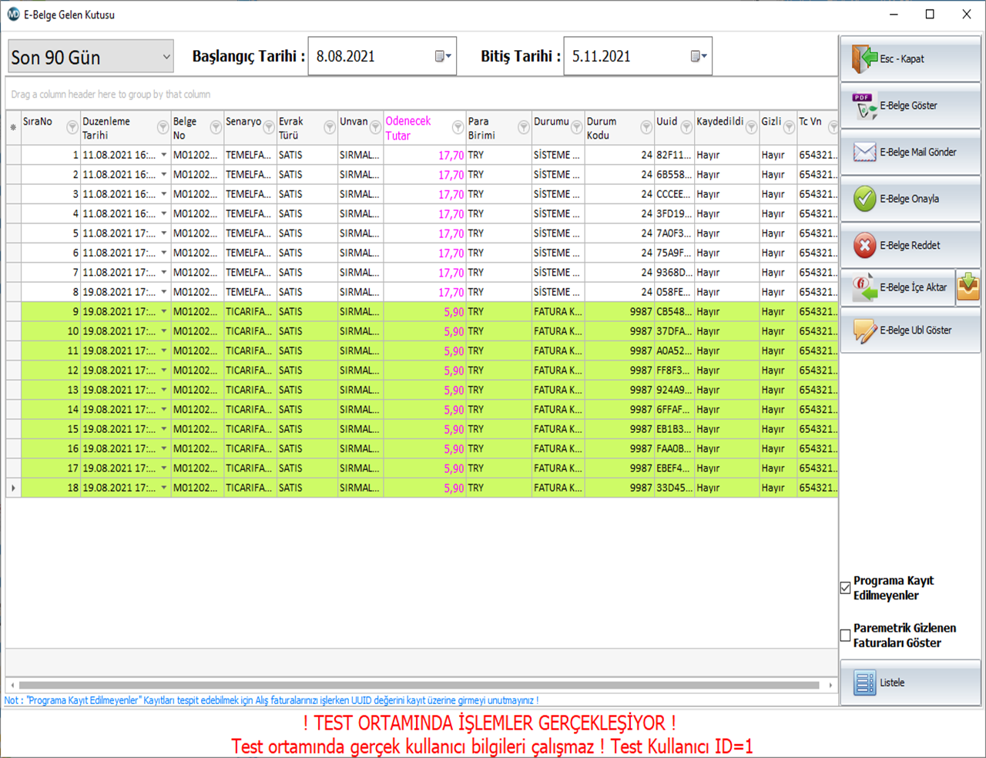Open filter on Gizli column
The image size is (986, 758).
pos(789,127)
